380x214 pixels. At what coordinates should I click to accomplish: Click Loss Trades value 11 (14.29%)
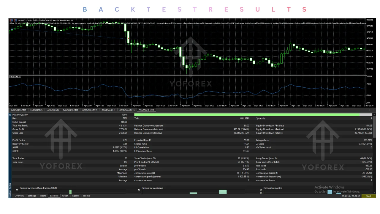pos(366,162)
